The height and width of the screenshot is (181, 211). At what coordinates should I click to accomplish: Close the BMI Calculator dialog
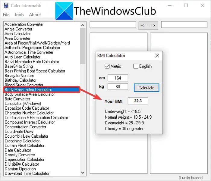pyautogui.click(x=157, y=55)
